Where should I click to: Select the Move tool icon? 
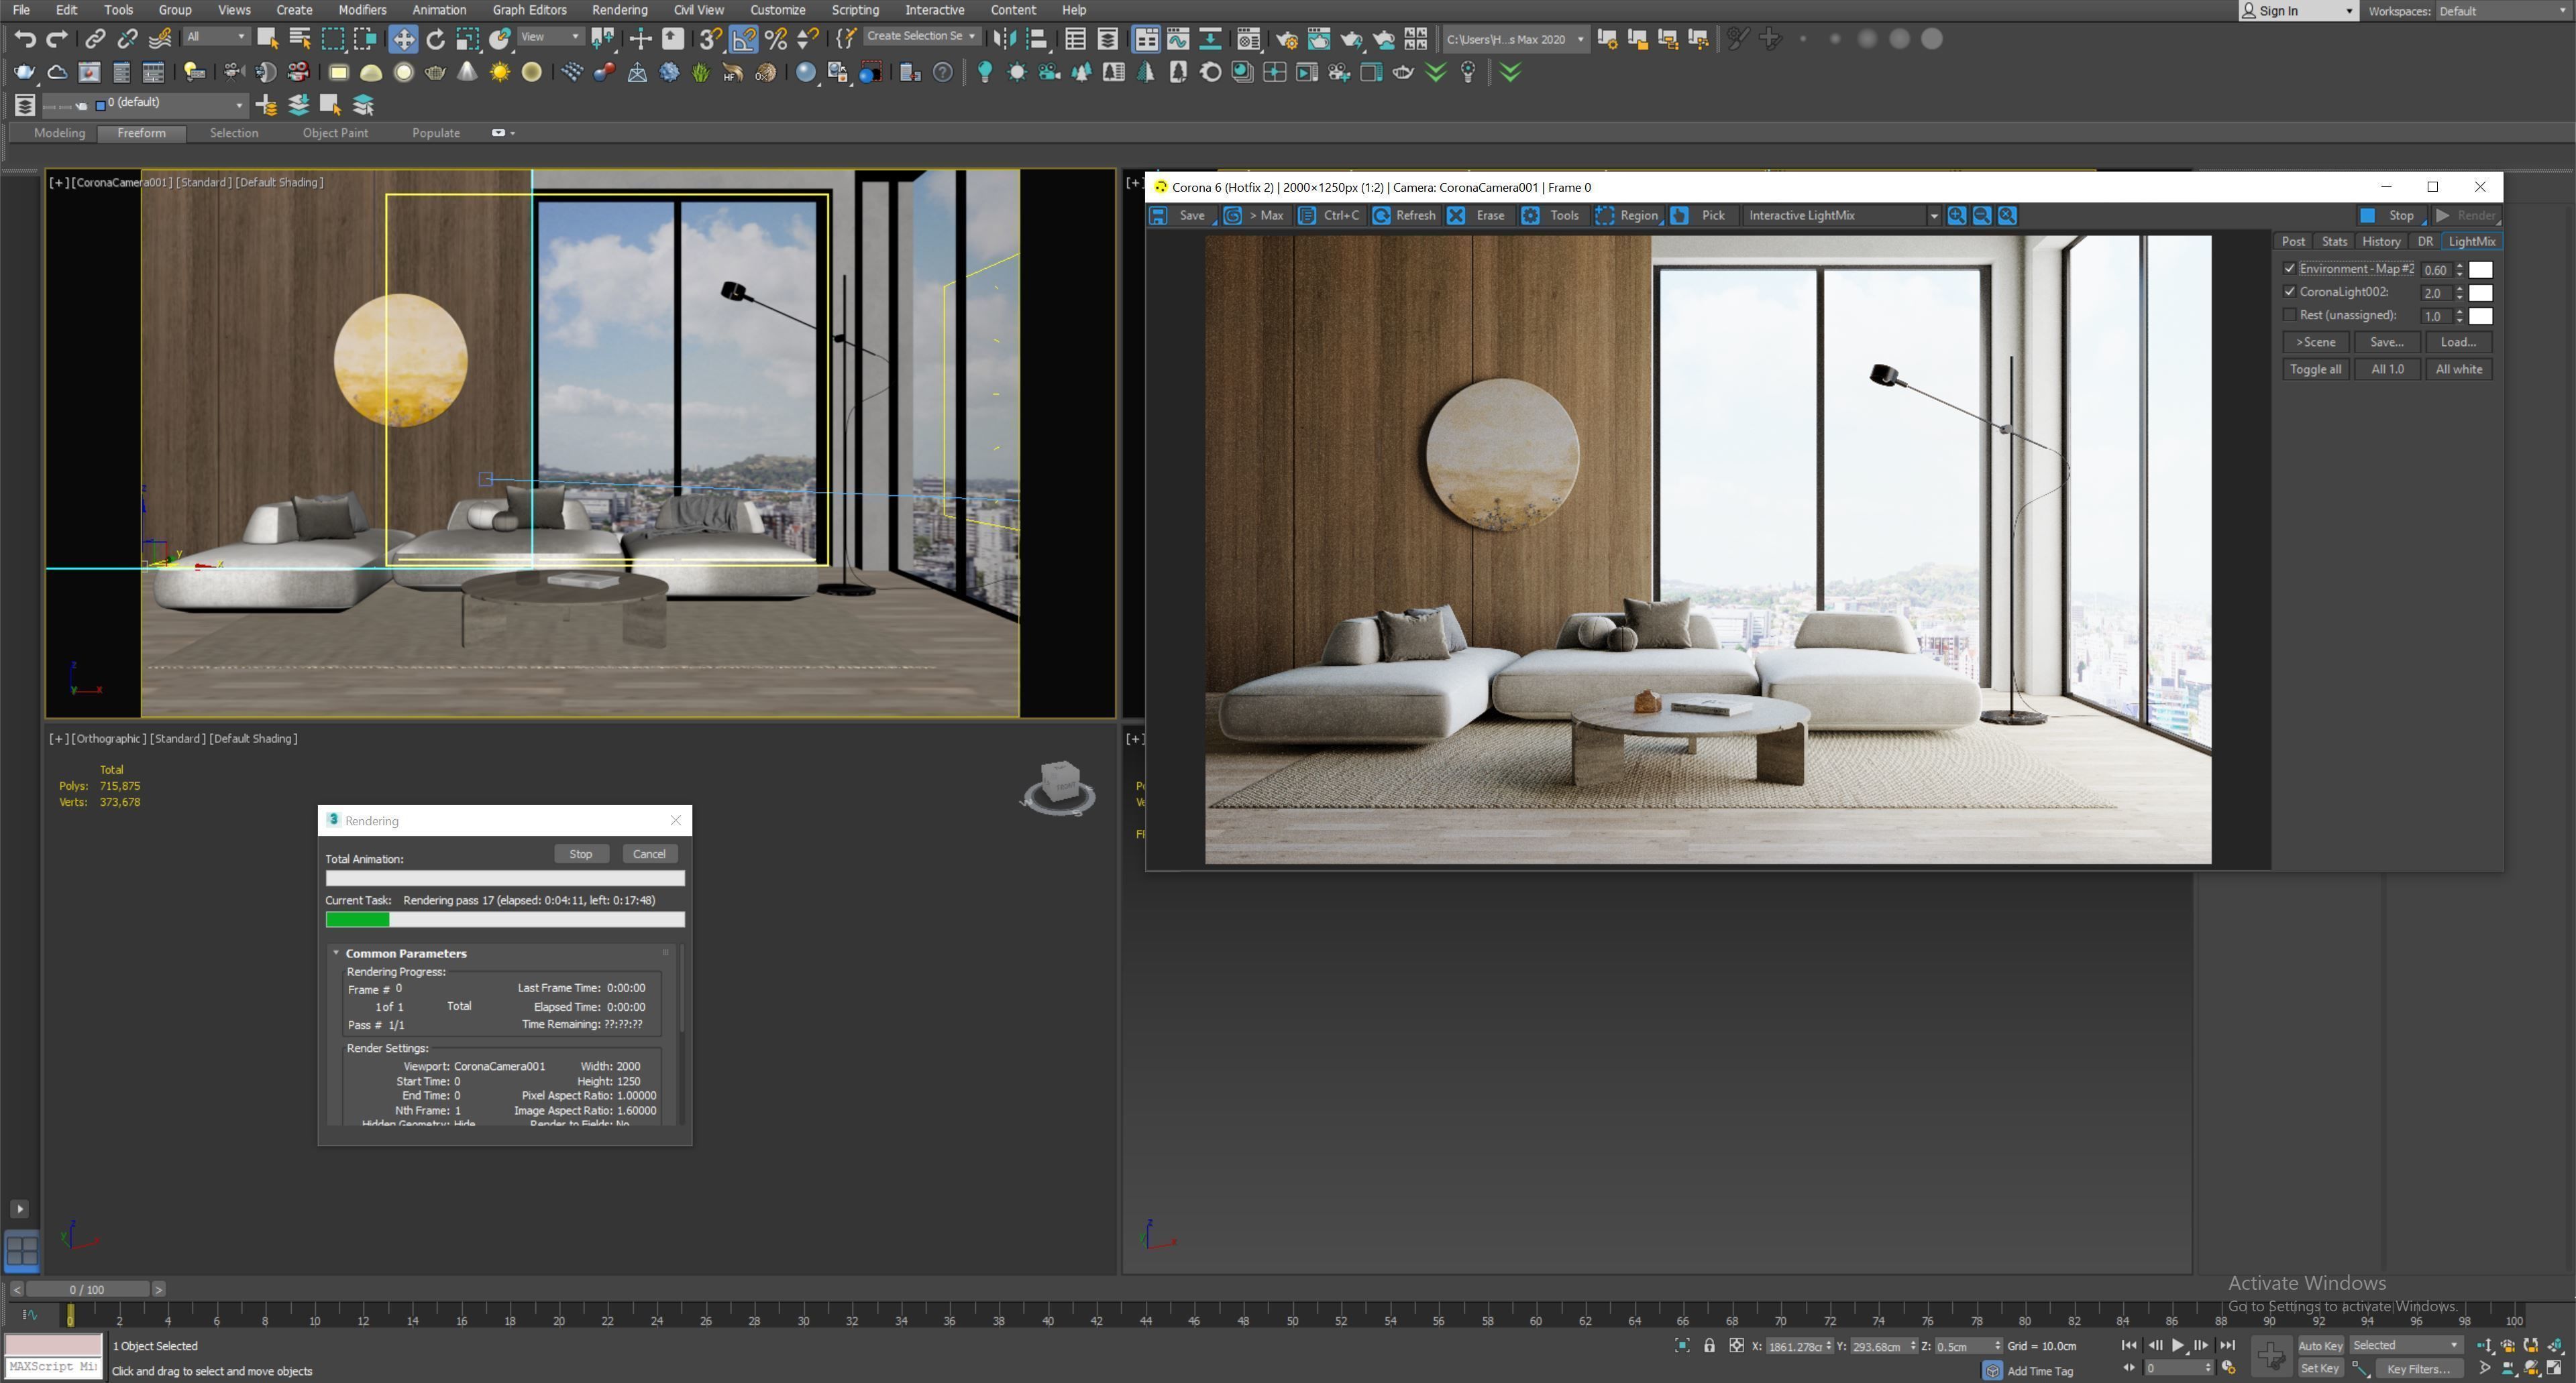pyautogui.click(x=403, y=39)
